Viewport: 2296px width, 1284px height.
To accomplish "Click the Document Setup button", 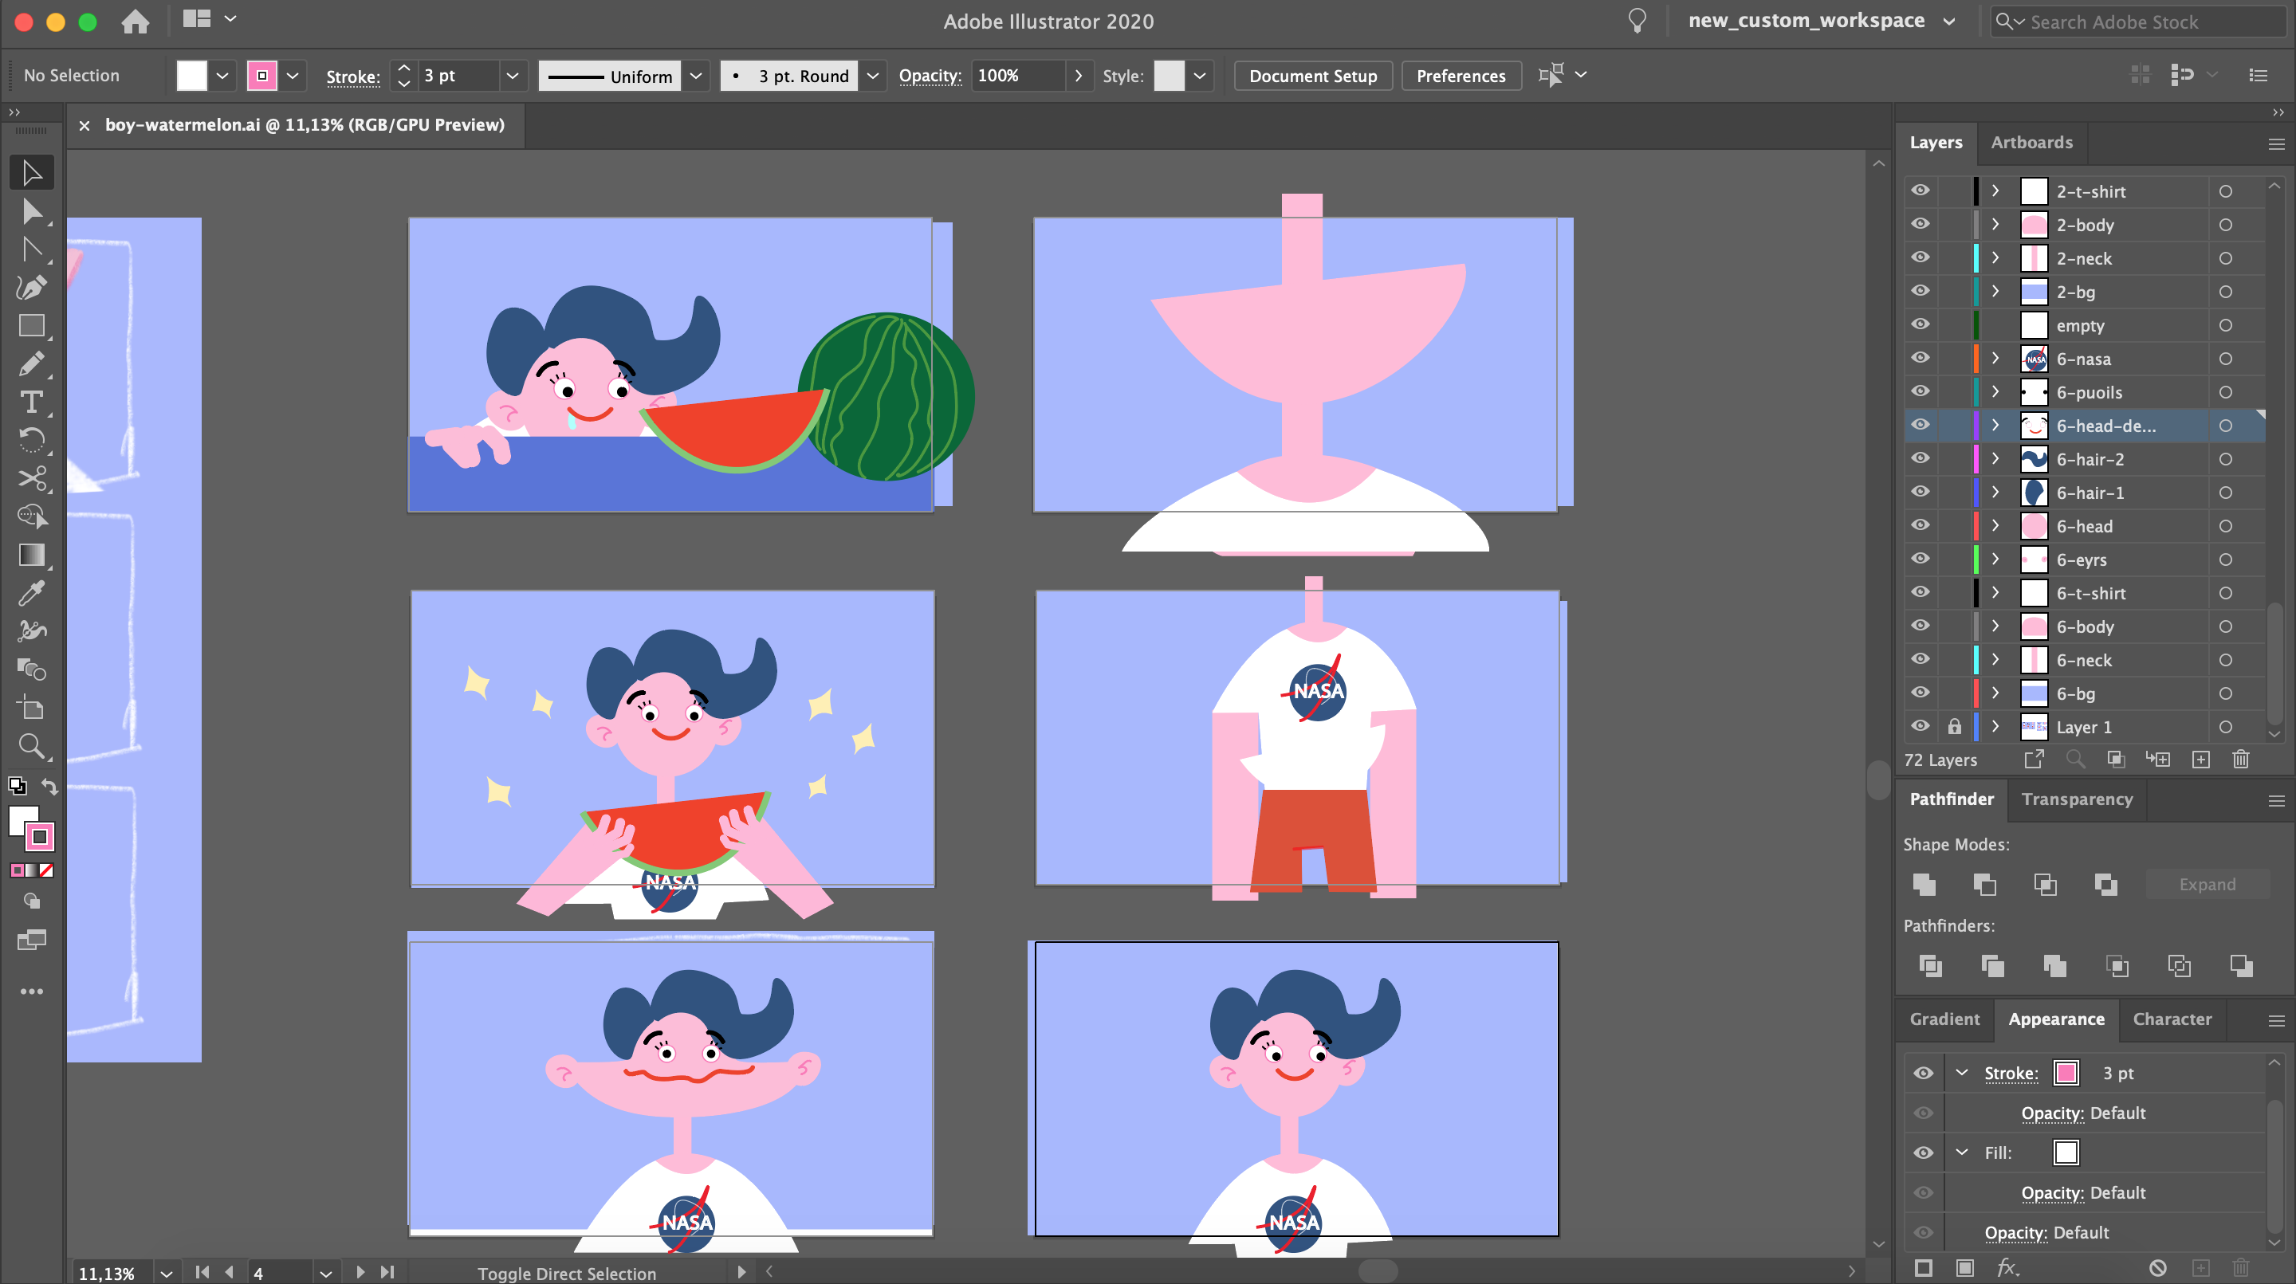I will pos(1312,76).
